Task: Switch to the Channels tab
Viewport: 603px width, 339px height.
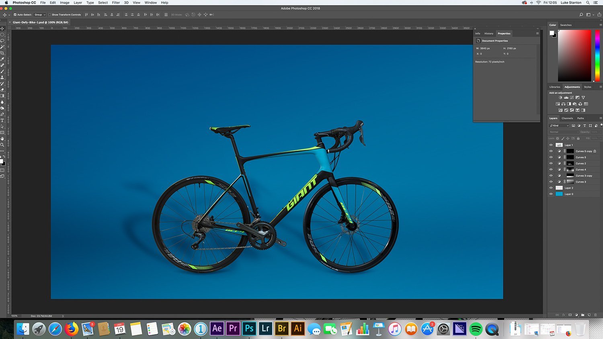Action: pos(567,118)
